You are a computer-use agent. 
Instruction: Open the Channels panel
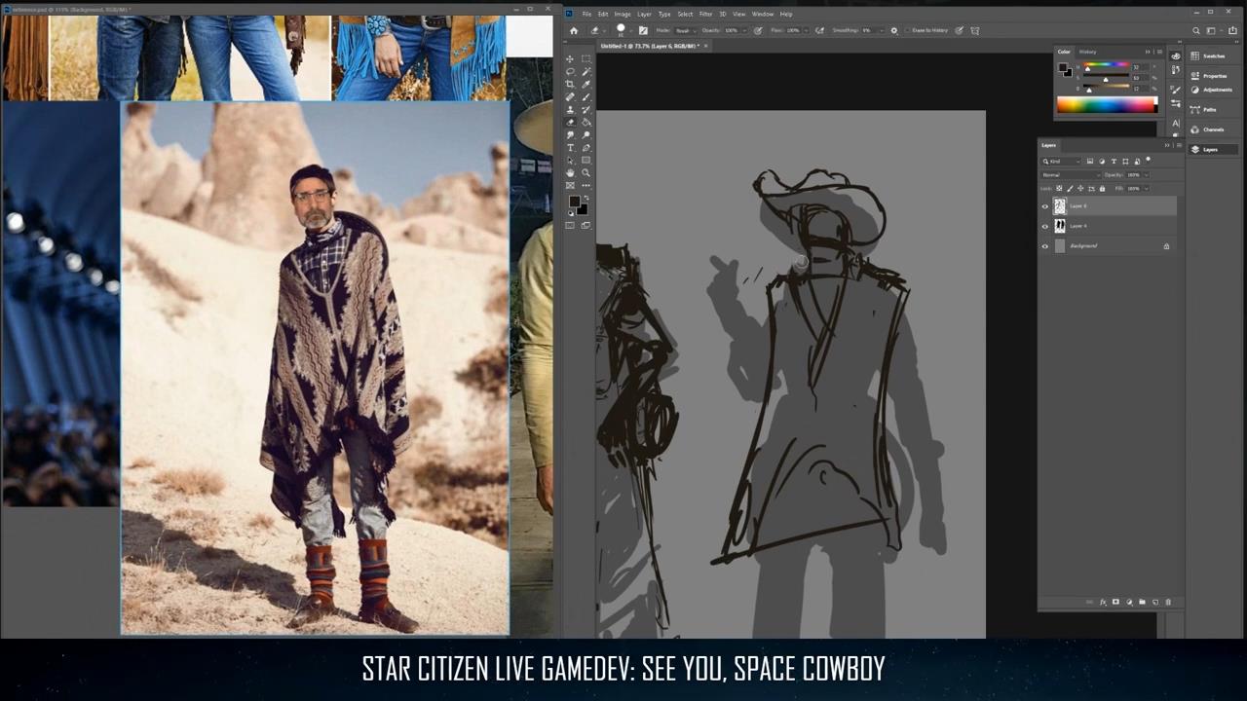click(x=1212, y=129)
